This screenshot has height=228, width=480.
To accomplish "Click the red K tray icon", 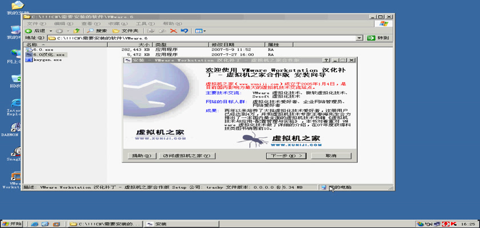I will click(x=453, y=224).
